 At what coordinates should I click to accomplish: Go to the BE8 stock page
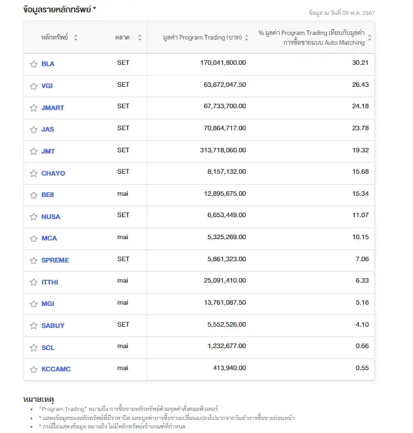48,194
